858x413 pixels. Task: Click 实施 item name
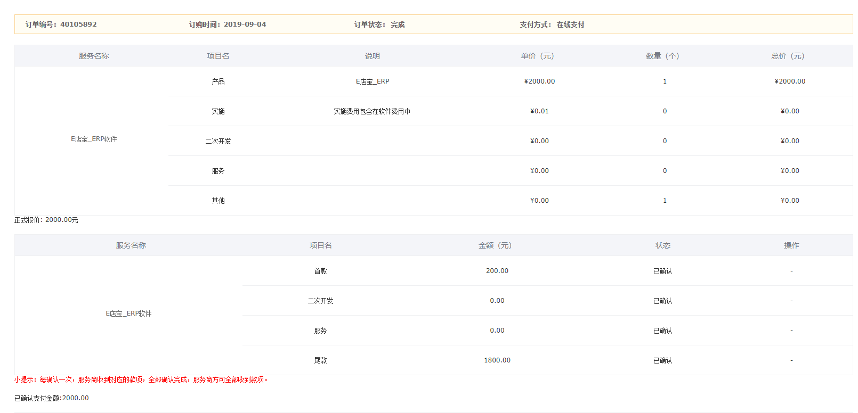[218, 111]
